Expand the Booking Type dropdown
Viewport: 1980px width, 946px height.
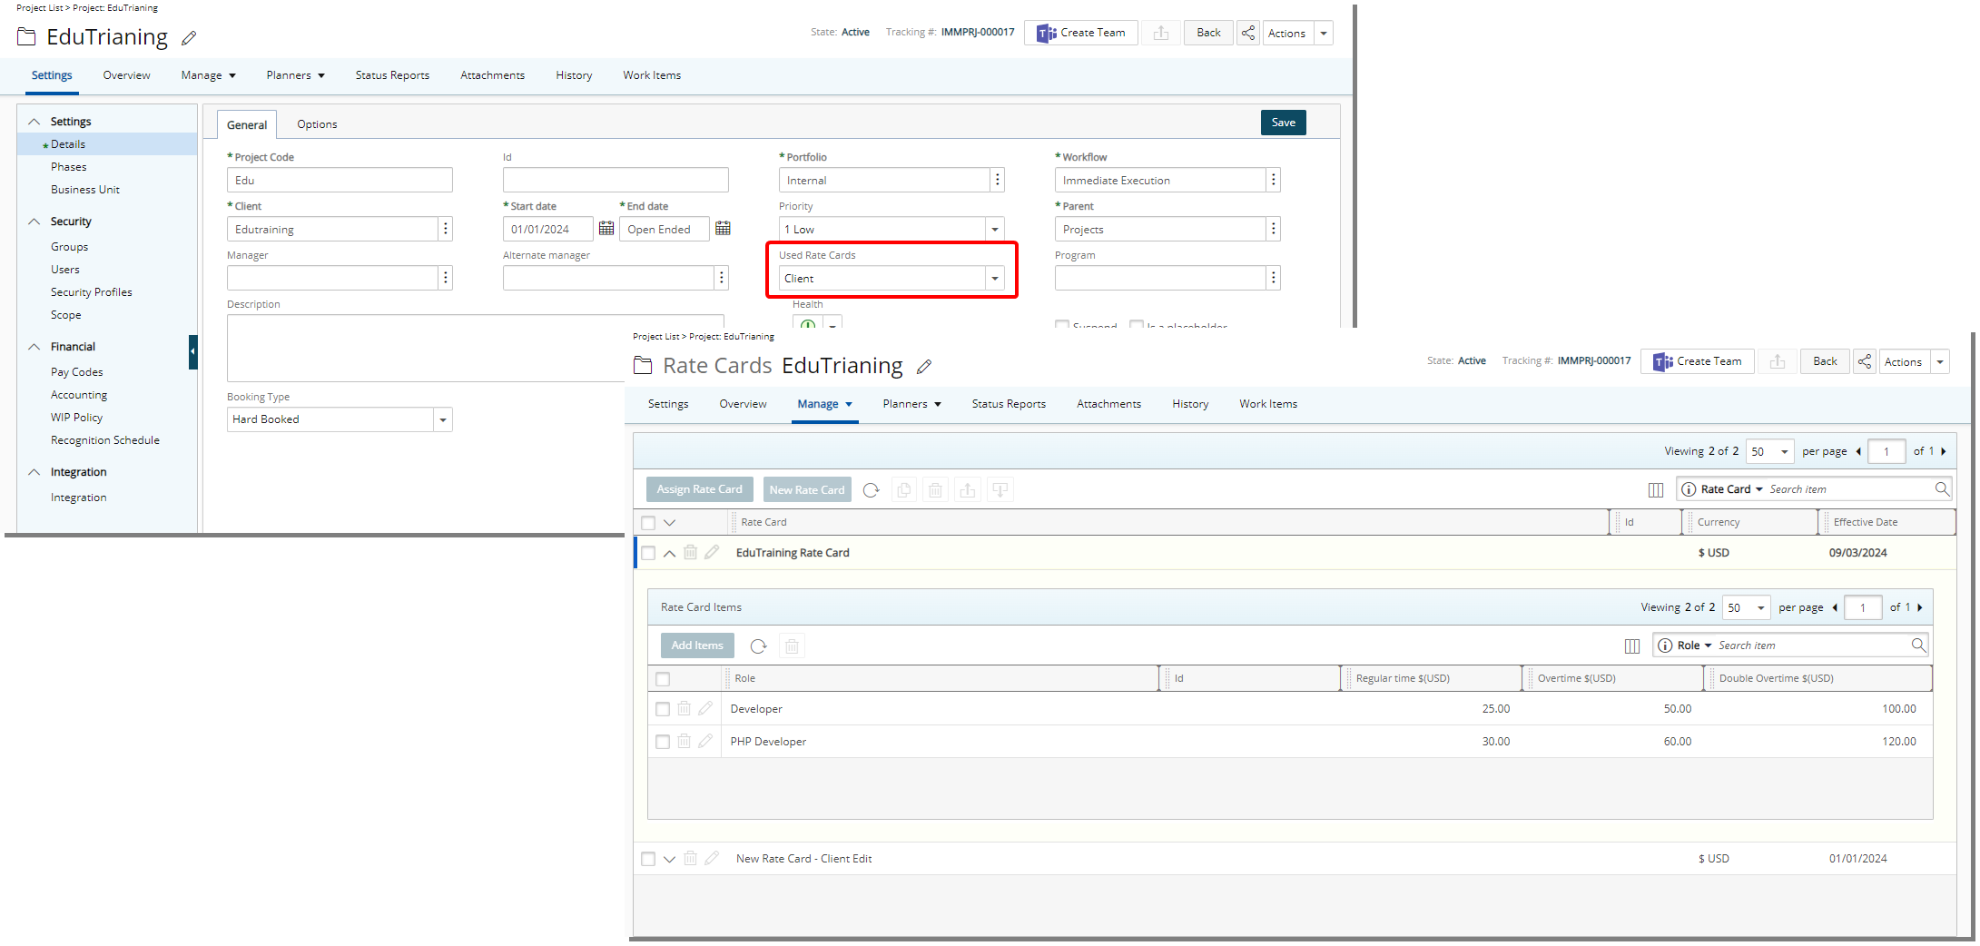(442, 419)
